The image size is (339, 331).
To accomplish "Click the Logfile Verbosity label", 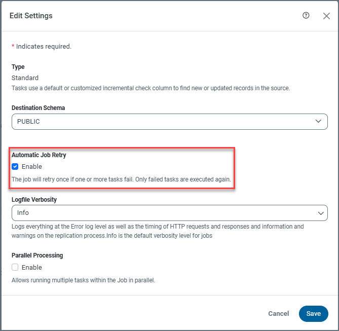I will (x=34, y=200).
